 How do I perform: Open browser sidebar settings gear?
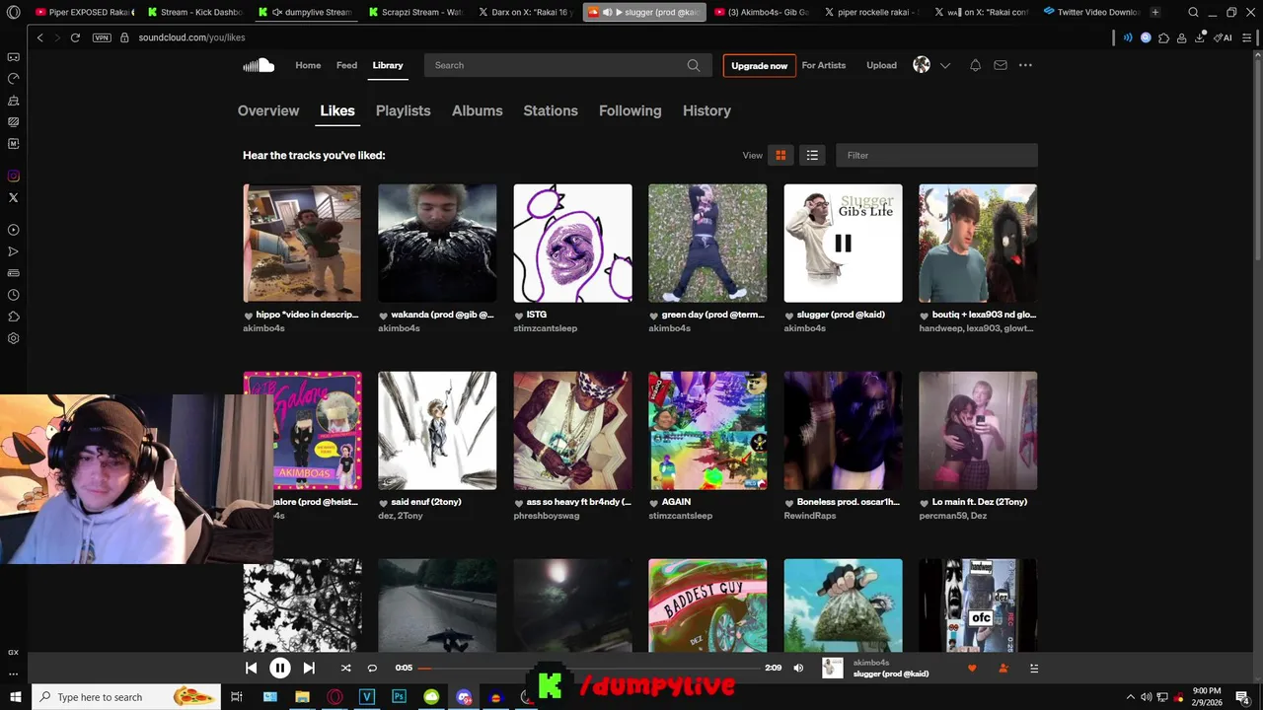click(14, 338)
